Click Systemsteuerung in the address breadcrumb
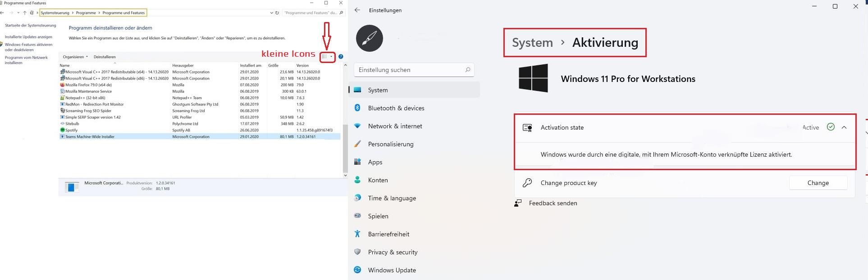 click(55, 13)
